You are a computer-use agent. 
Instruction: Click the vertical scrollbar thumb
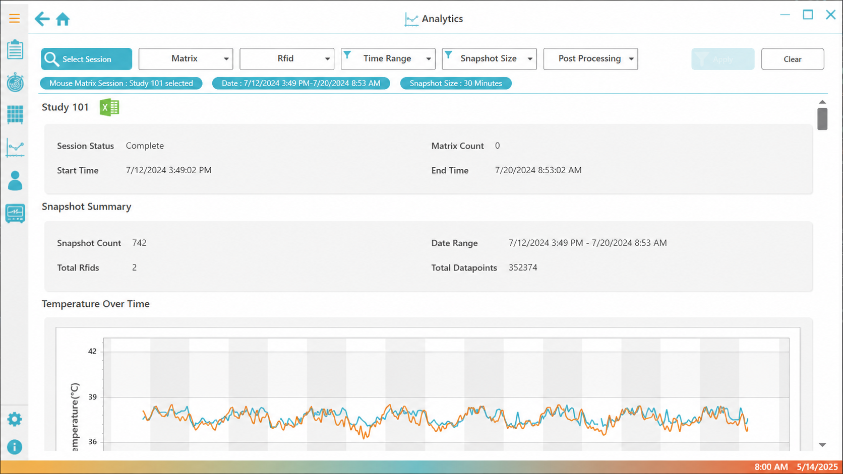pyautogui.click(x=822, y=119)
